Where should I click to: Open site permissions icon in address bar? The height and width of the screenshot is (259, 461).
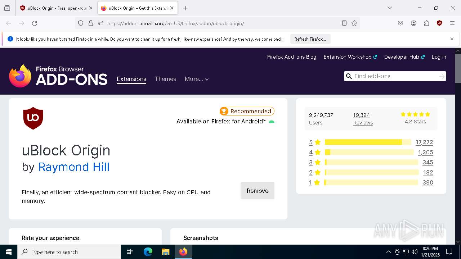pyautogui.click(x=101, y=23)
